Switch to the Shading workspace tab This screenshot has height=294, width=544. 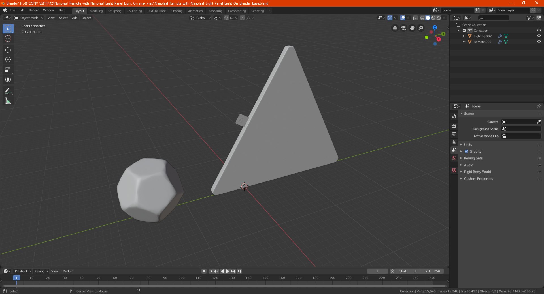pos(177,11)
